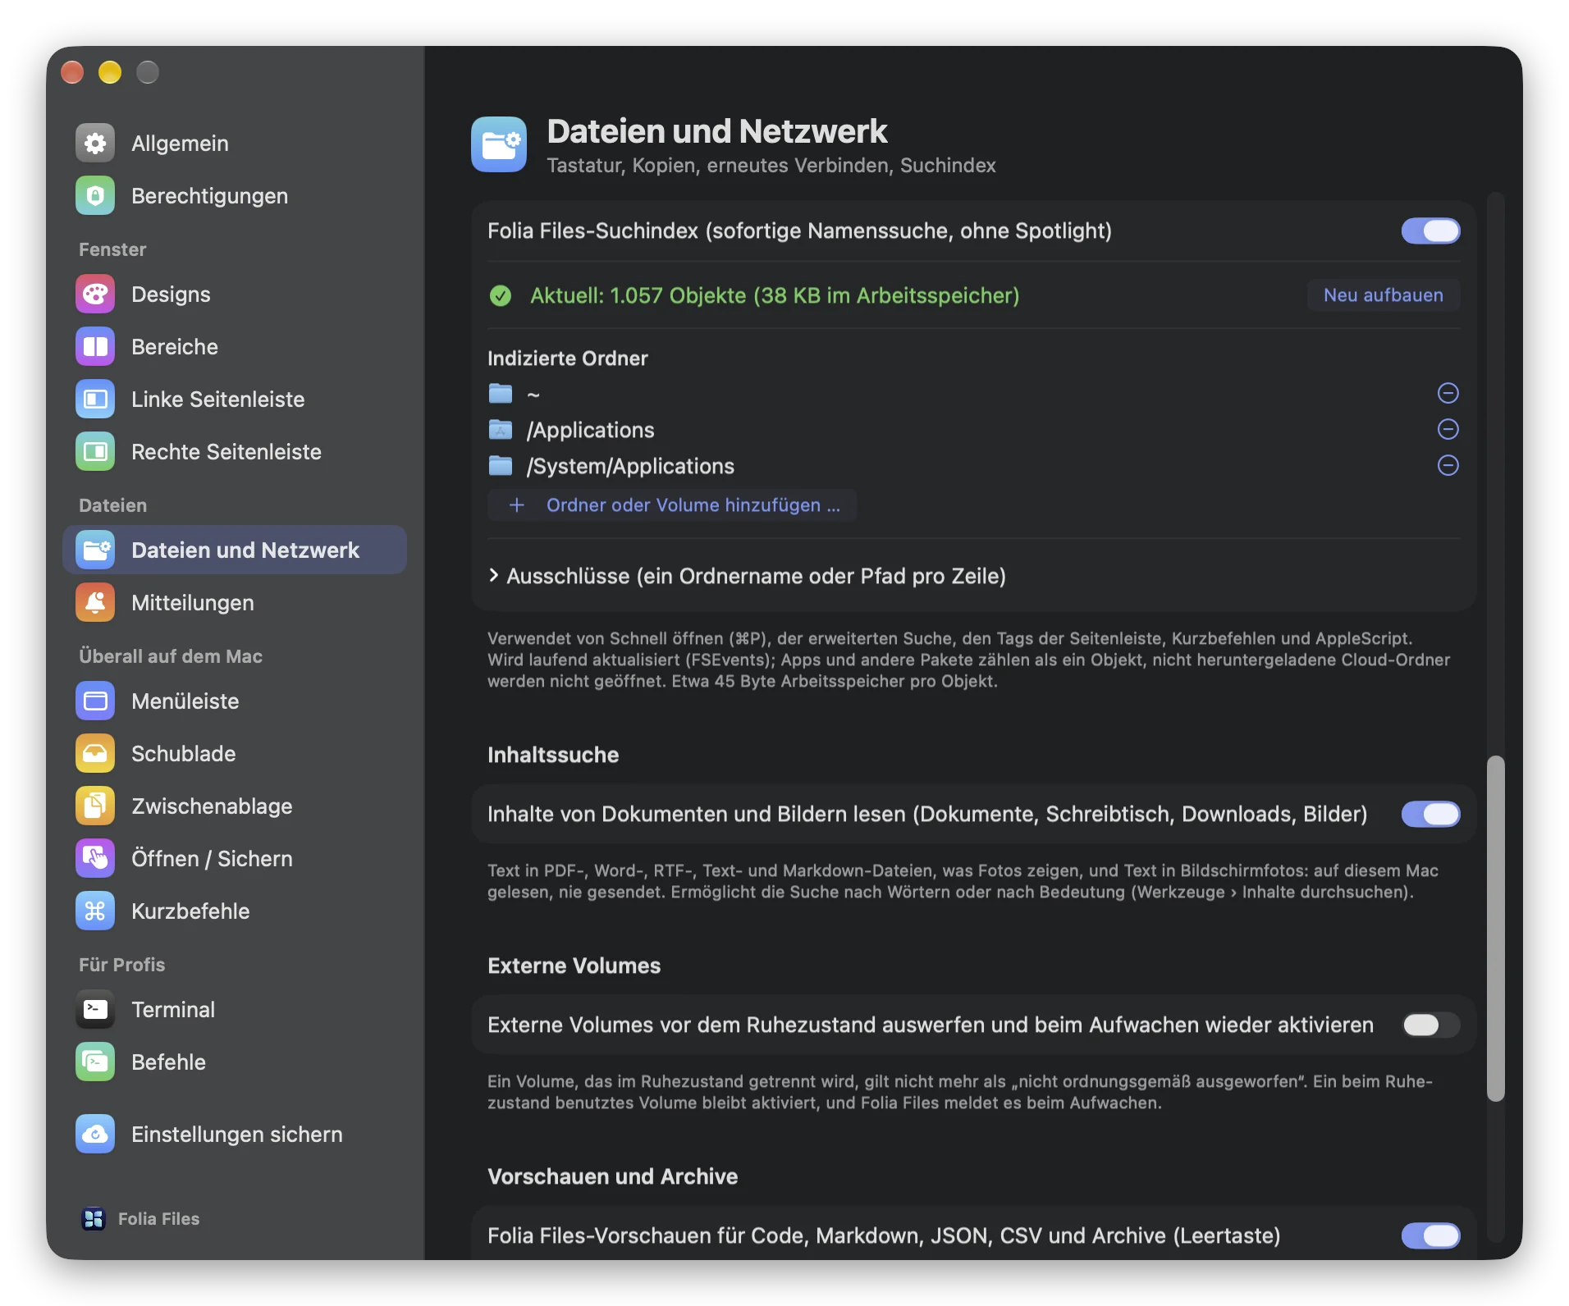Click the Folia Files label at bottom
This screenshot has height=1306, width=1569.
[x=158, y=1219]
